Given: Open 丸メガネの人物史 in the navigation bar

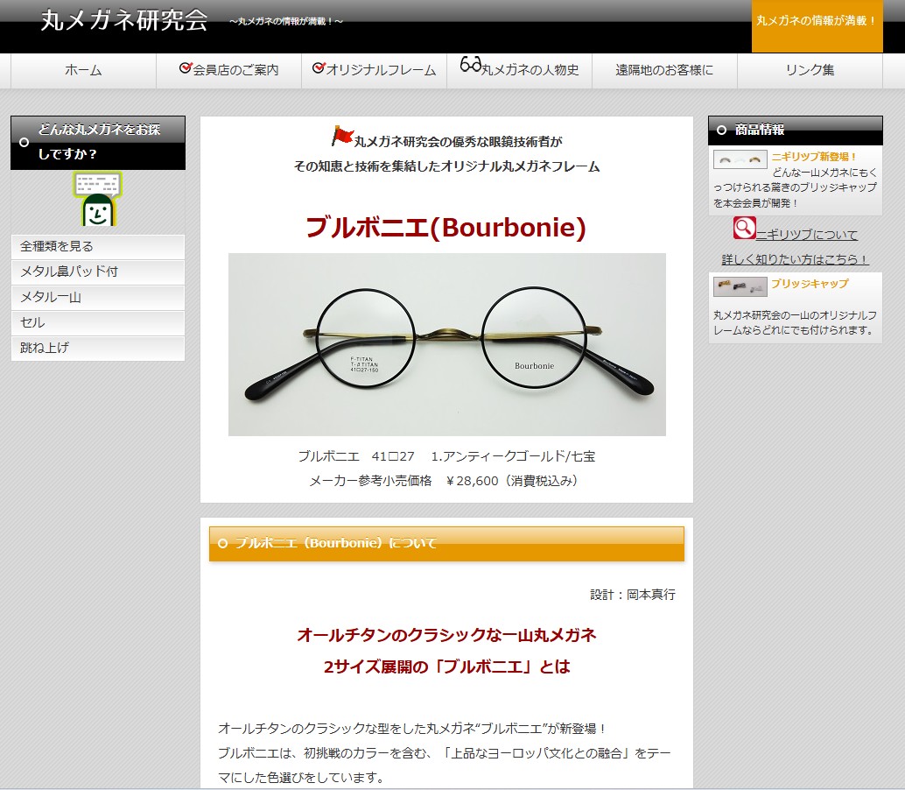Looking at the screenshot, I should (x=519, y=70).
